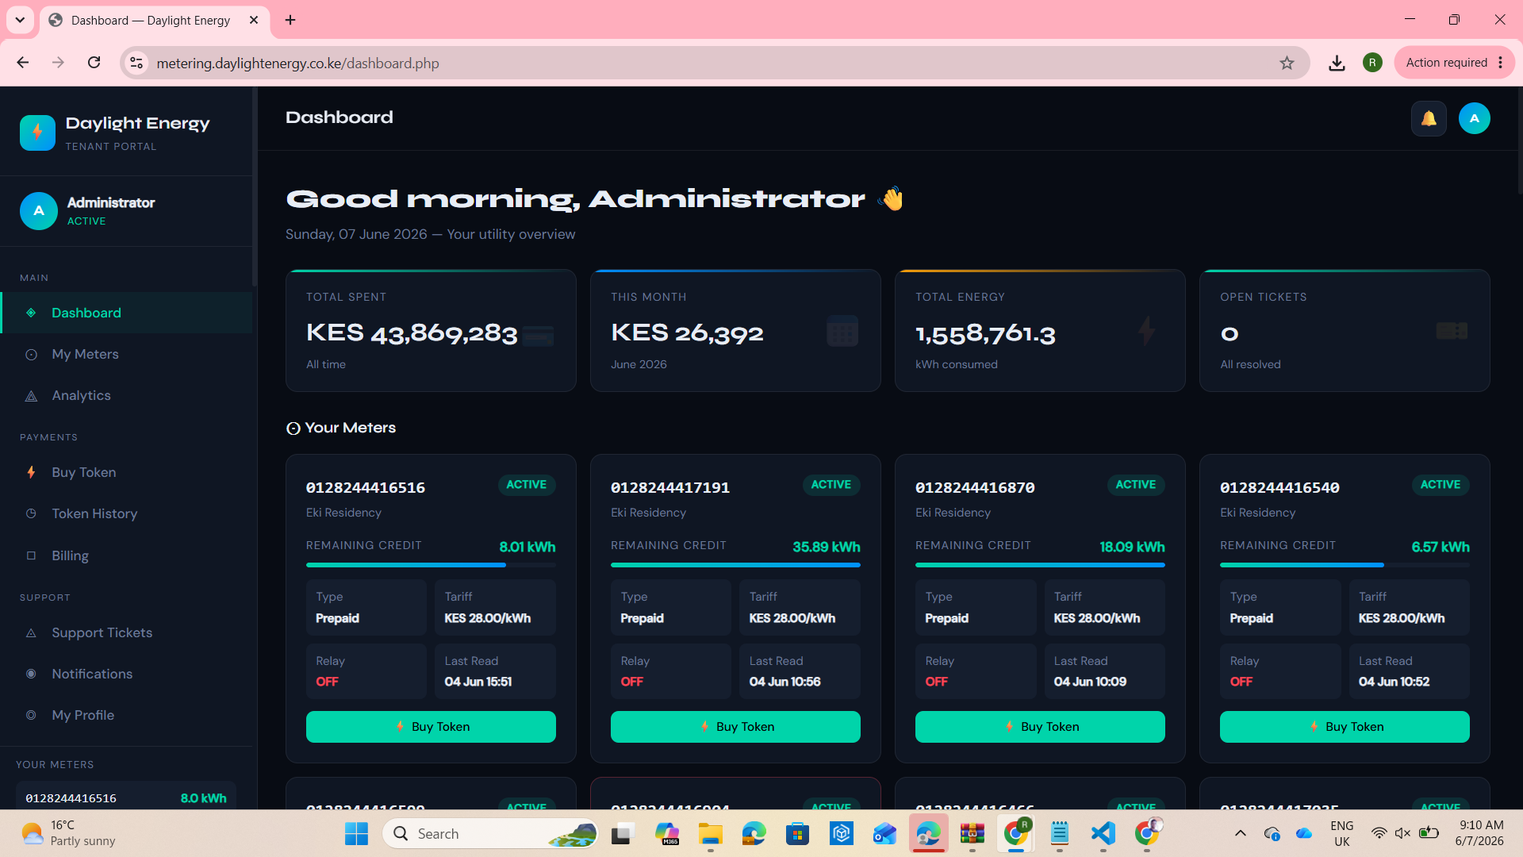This screenshot has width=1523, height=857.
Task: Go to My Profile
Action: tap(127, 715)
